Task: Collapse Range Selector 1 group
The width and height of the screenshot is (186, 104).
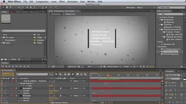Action: [x=19, y=83]
